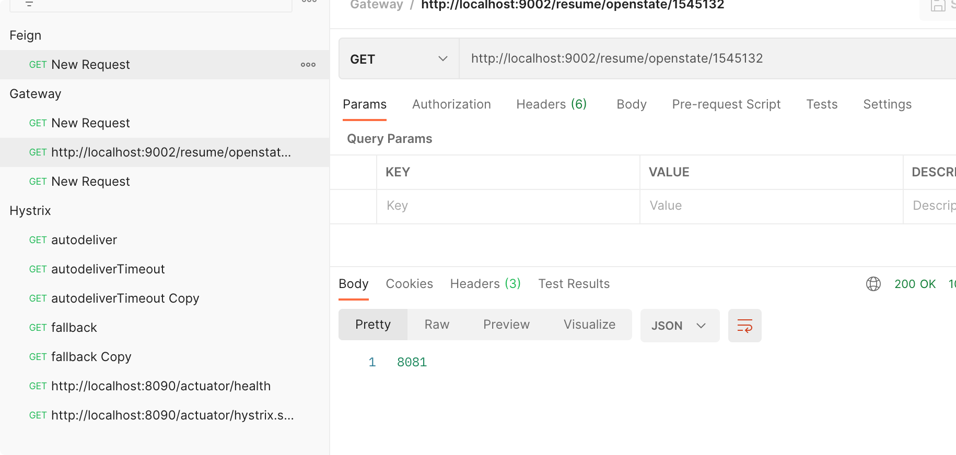Viewport: 956px width, 455px height.
Task: Click the network globe icon beside 200 OK
Action: 873,284
